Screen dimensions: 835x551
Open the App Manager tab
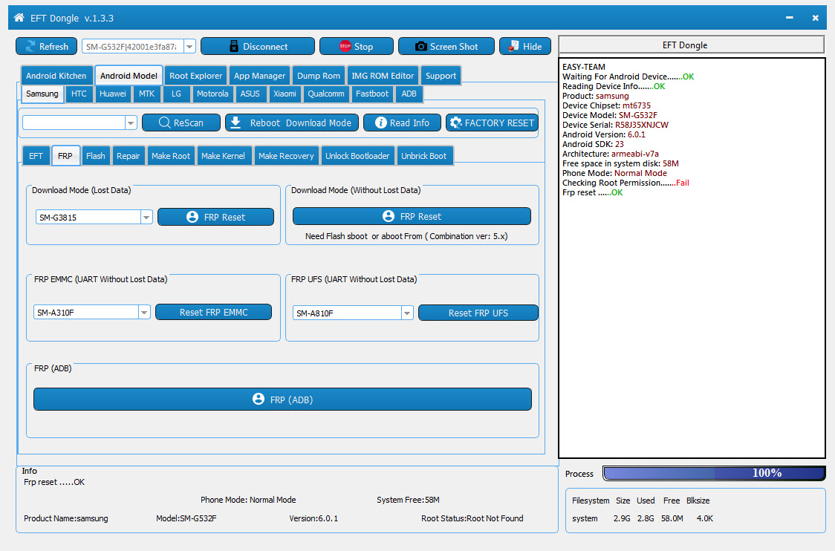point(260,76)
